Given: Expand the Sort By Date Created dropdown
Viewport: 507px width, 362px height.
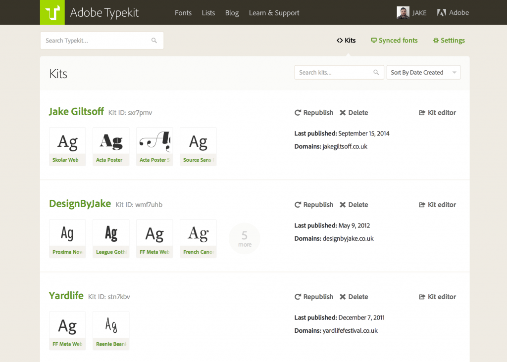Looking at the screenshot, I should 423,72.
